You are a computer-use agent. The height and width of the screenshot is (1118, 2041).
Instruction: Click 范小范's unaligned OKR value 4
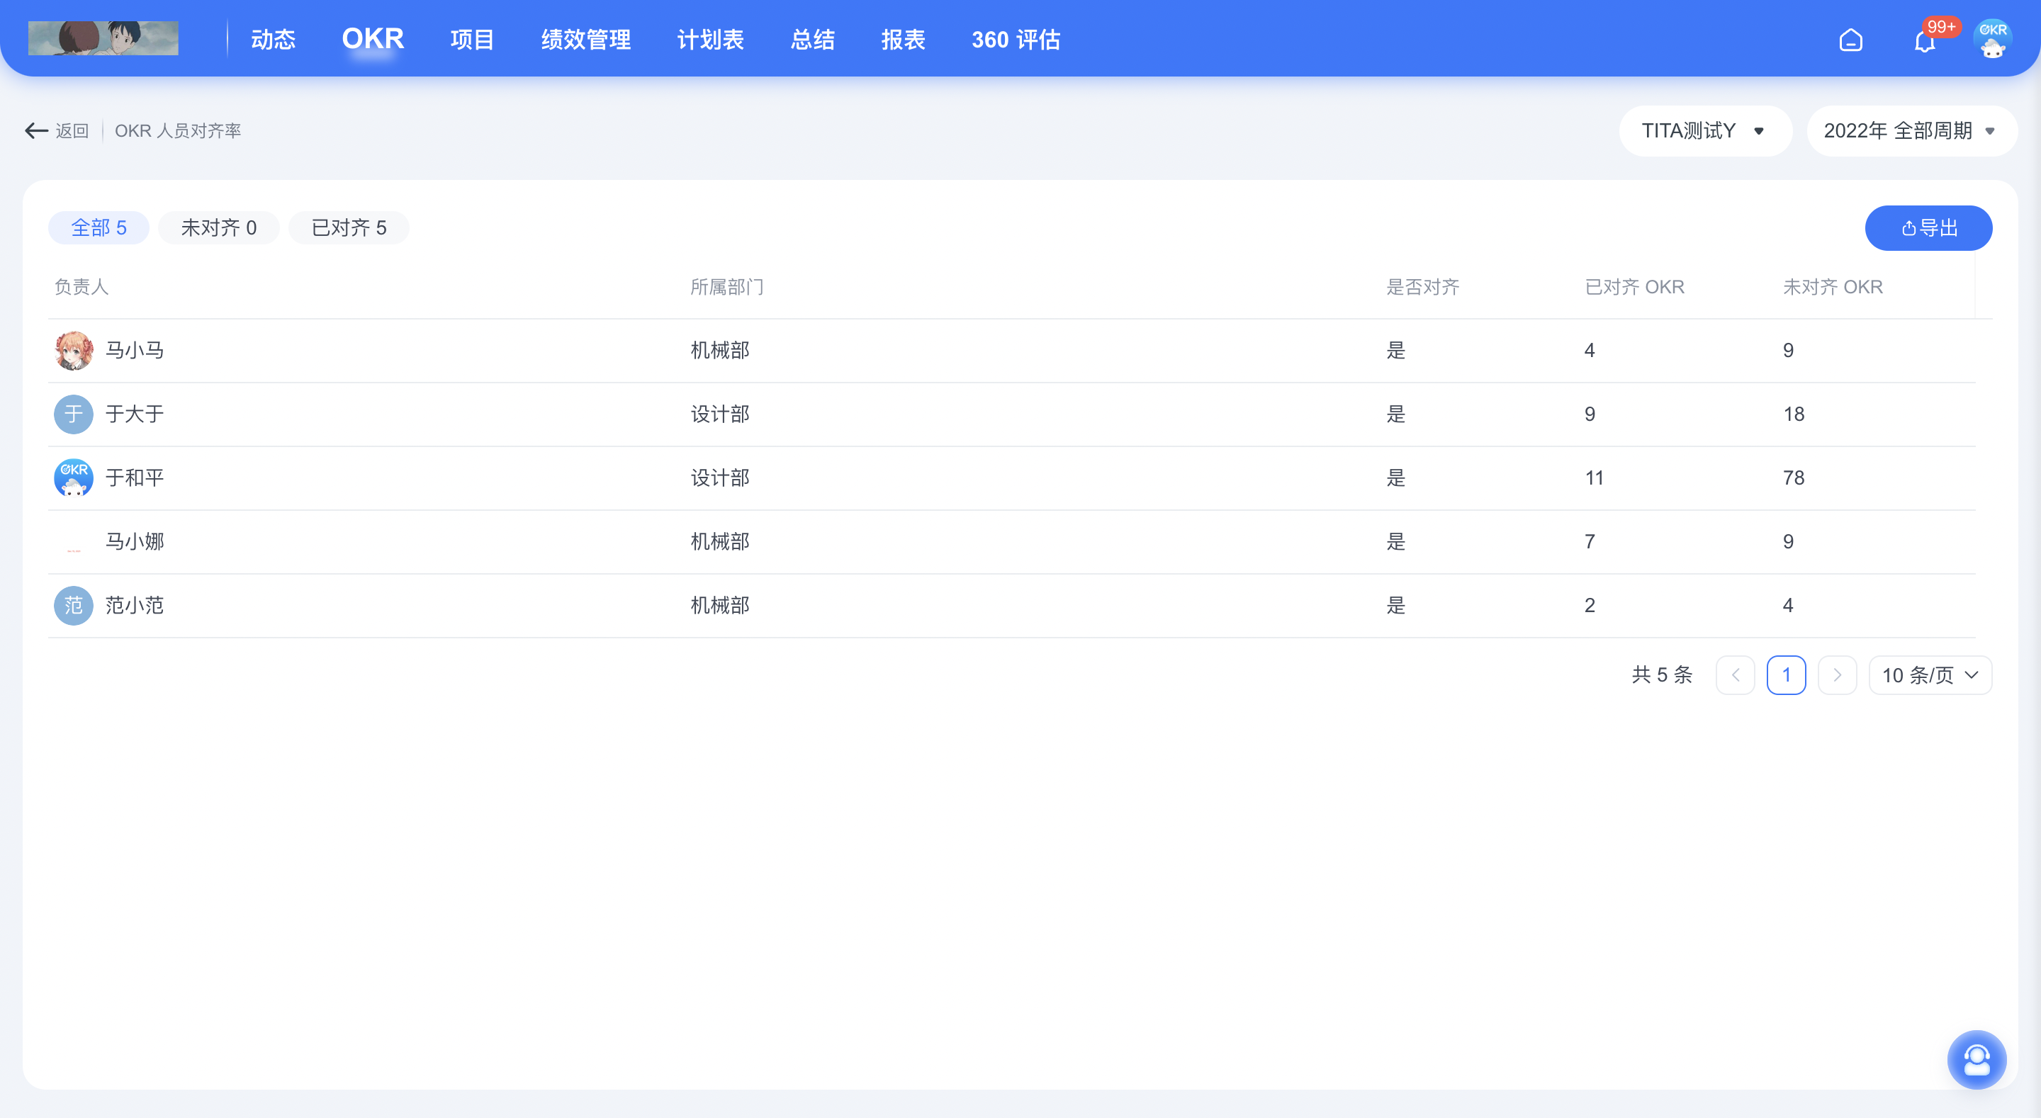pyautogui.click(x=1788, y=605)
